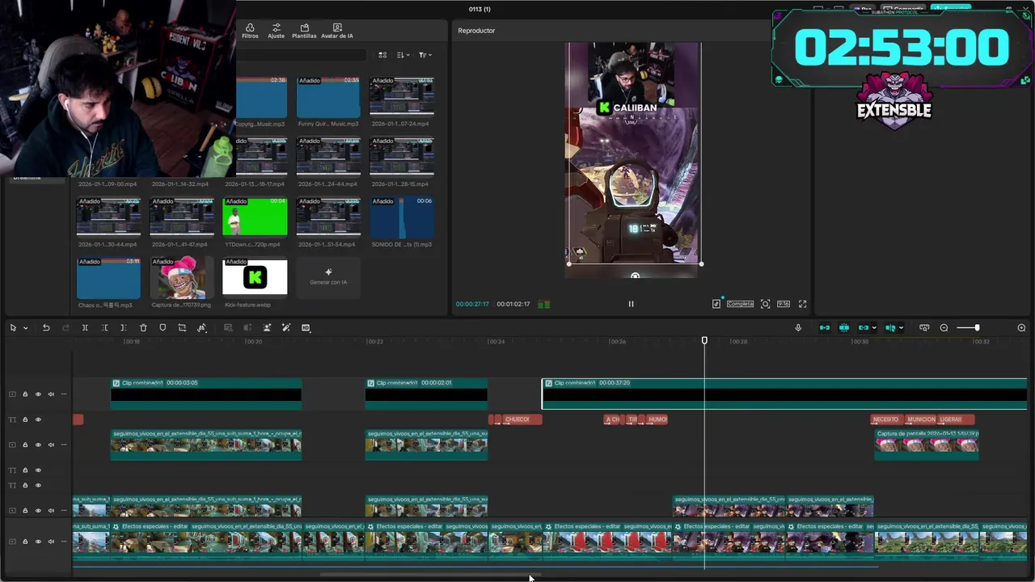Mute the Captura de pantalla video track
The image size is (1035, 582).
[x=51, y=445]
